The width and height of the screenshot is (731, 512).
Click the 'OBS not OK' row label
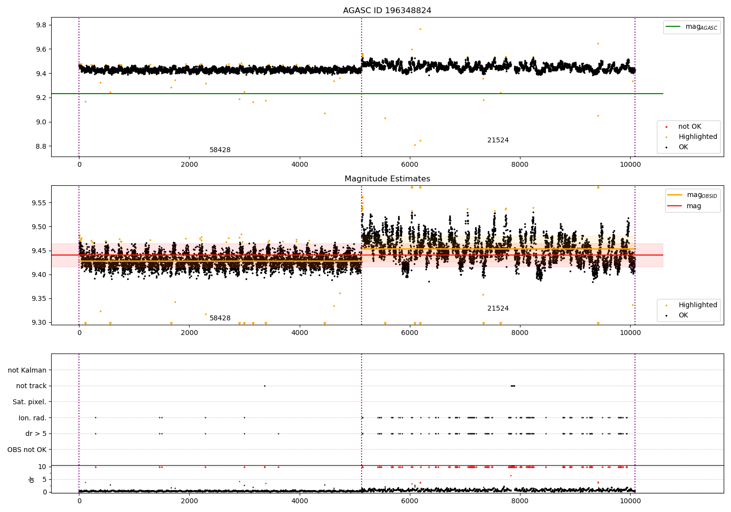click(27, 450)
